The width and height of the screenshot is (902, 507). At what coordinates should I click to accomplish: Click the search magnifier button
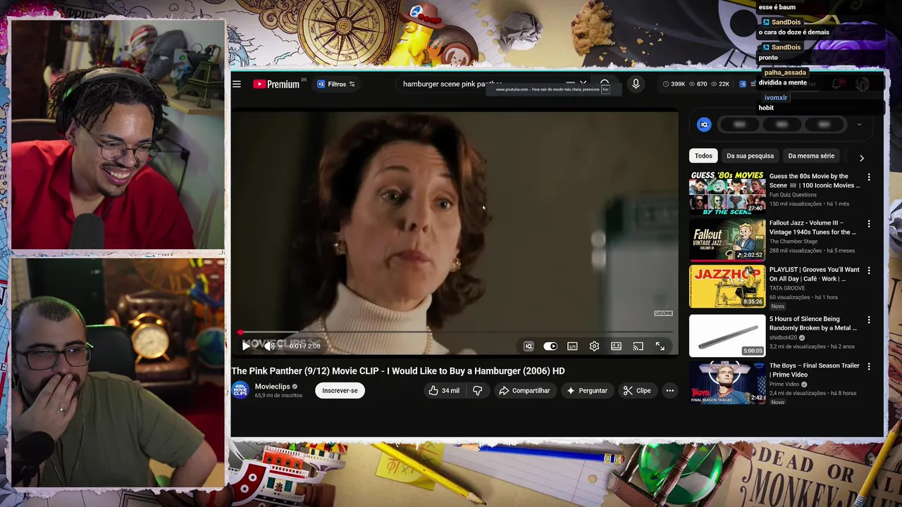coord(605,84)
